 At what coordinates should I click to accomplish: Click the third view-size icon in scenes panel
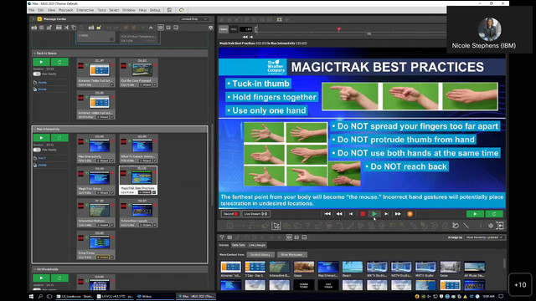(x=304, y=237)
